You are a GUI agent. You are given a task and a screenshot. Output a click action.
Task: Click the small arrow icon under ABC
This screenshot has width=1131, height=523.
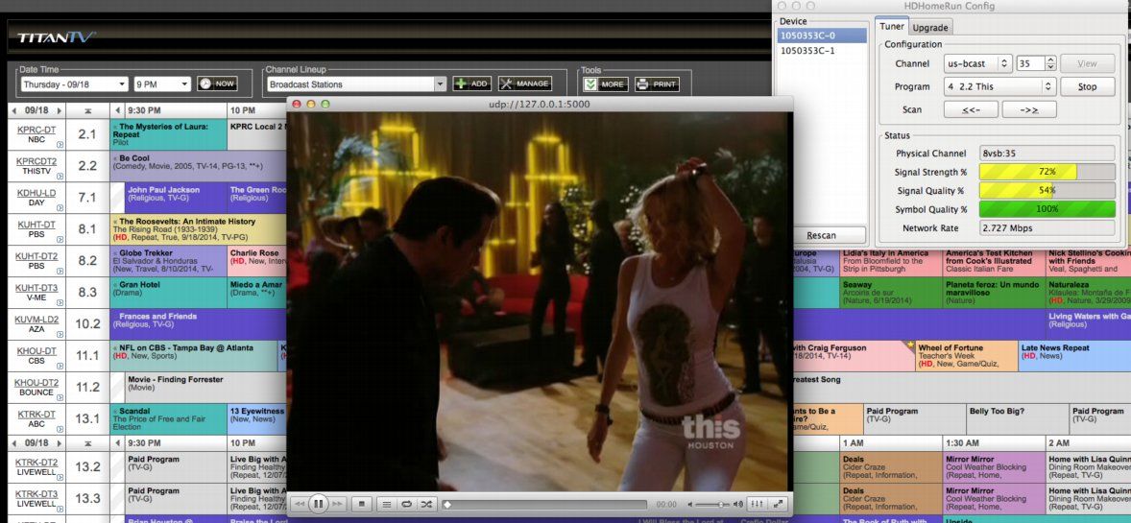tap(60, 429)
